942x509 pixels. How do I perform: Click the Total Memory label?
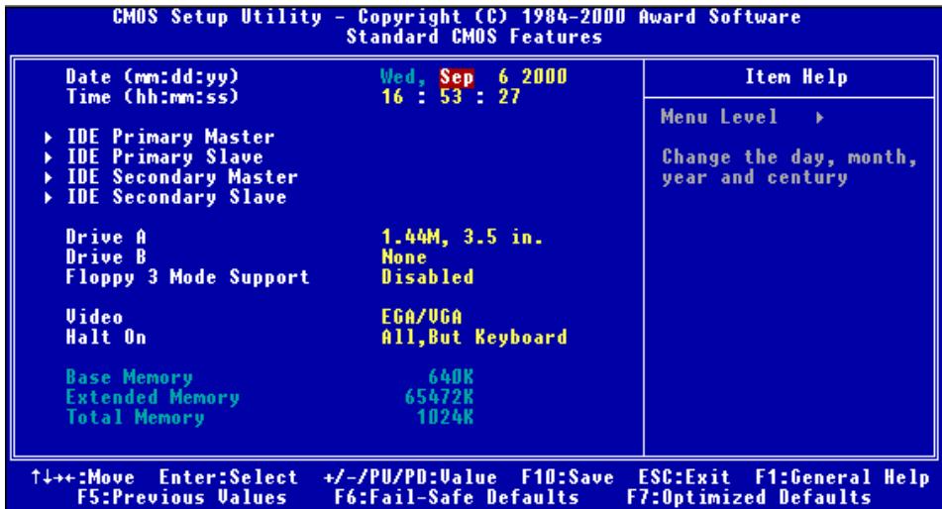coord(135,417)
